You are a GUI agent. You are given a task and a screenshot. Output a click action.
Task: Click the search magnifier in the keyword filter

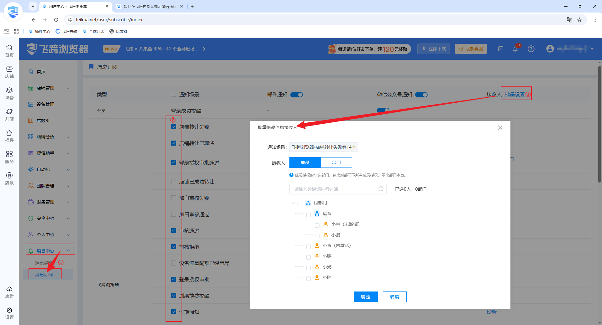coord(381,189)
